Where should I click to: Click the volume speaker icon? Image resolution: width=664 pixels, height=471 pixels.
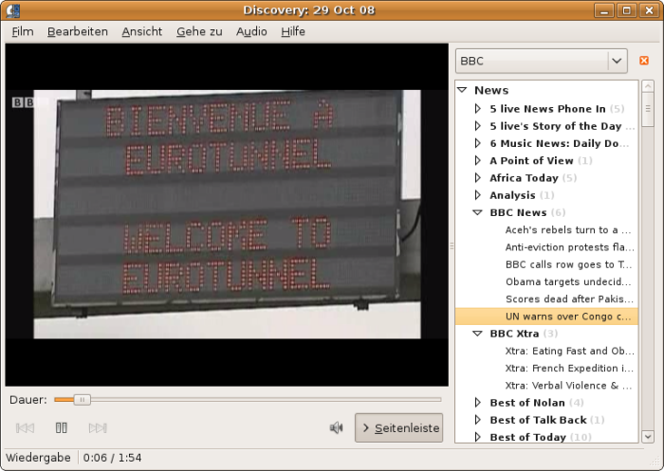coord(336,427)
